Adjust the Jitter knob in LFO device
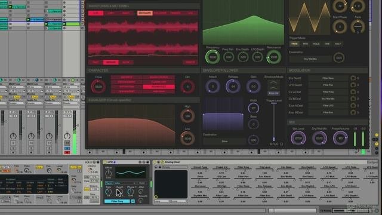382x215 pixels. [141, 192]
